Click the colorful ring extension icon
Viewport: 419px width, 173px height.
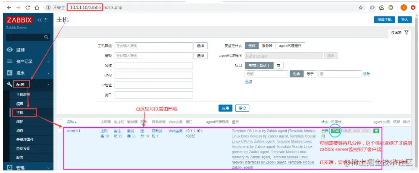(x=391, y=8)
